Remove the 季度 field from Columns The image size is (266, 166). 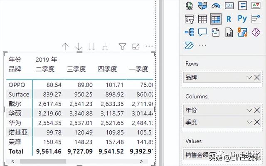[x=257, y=122]
